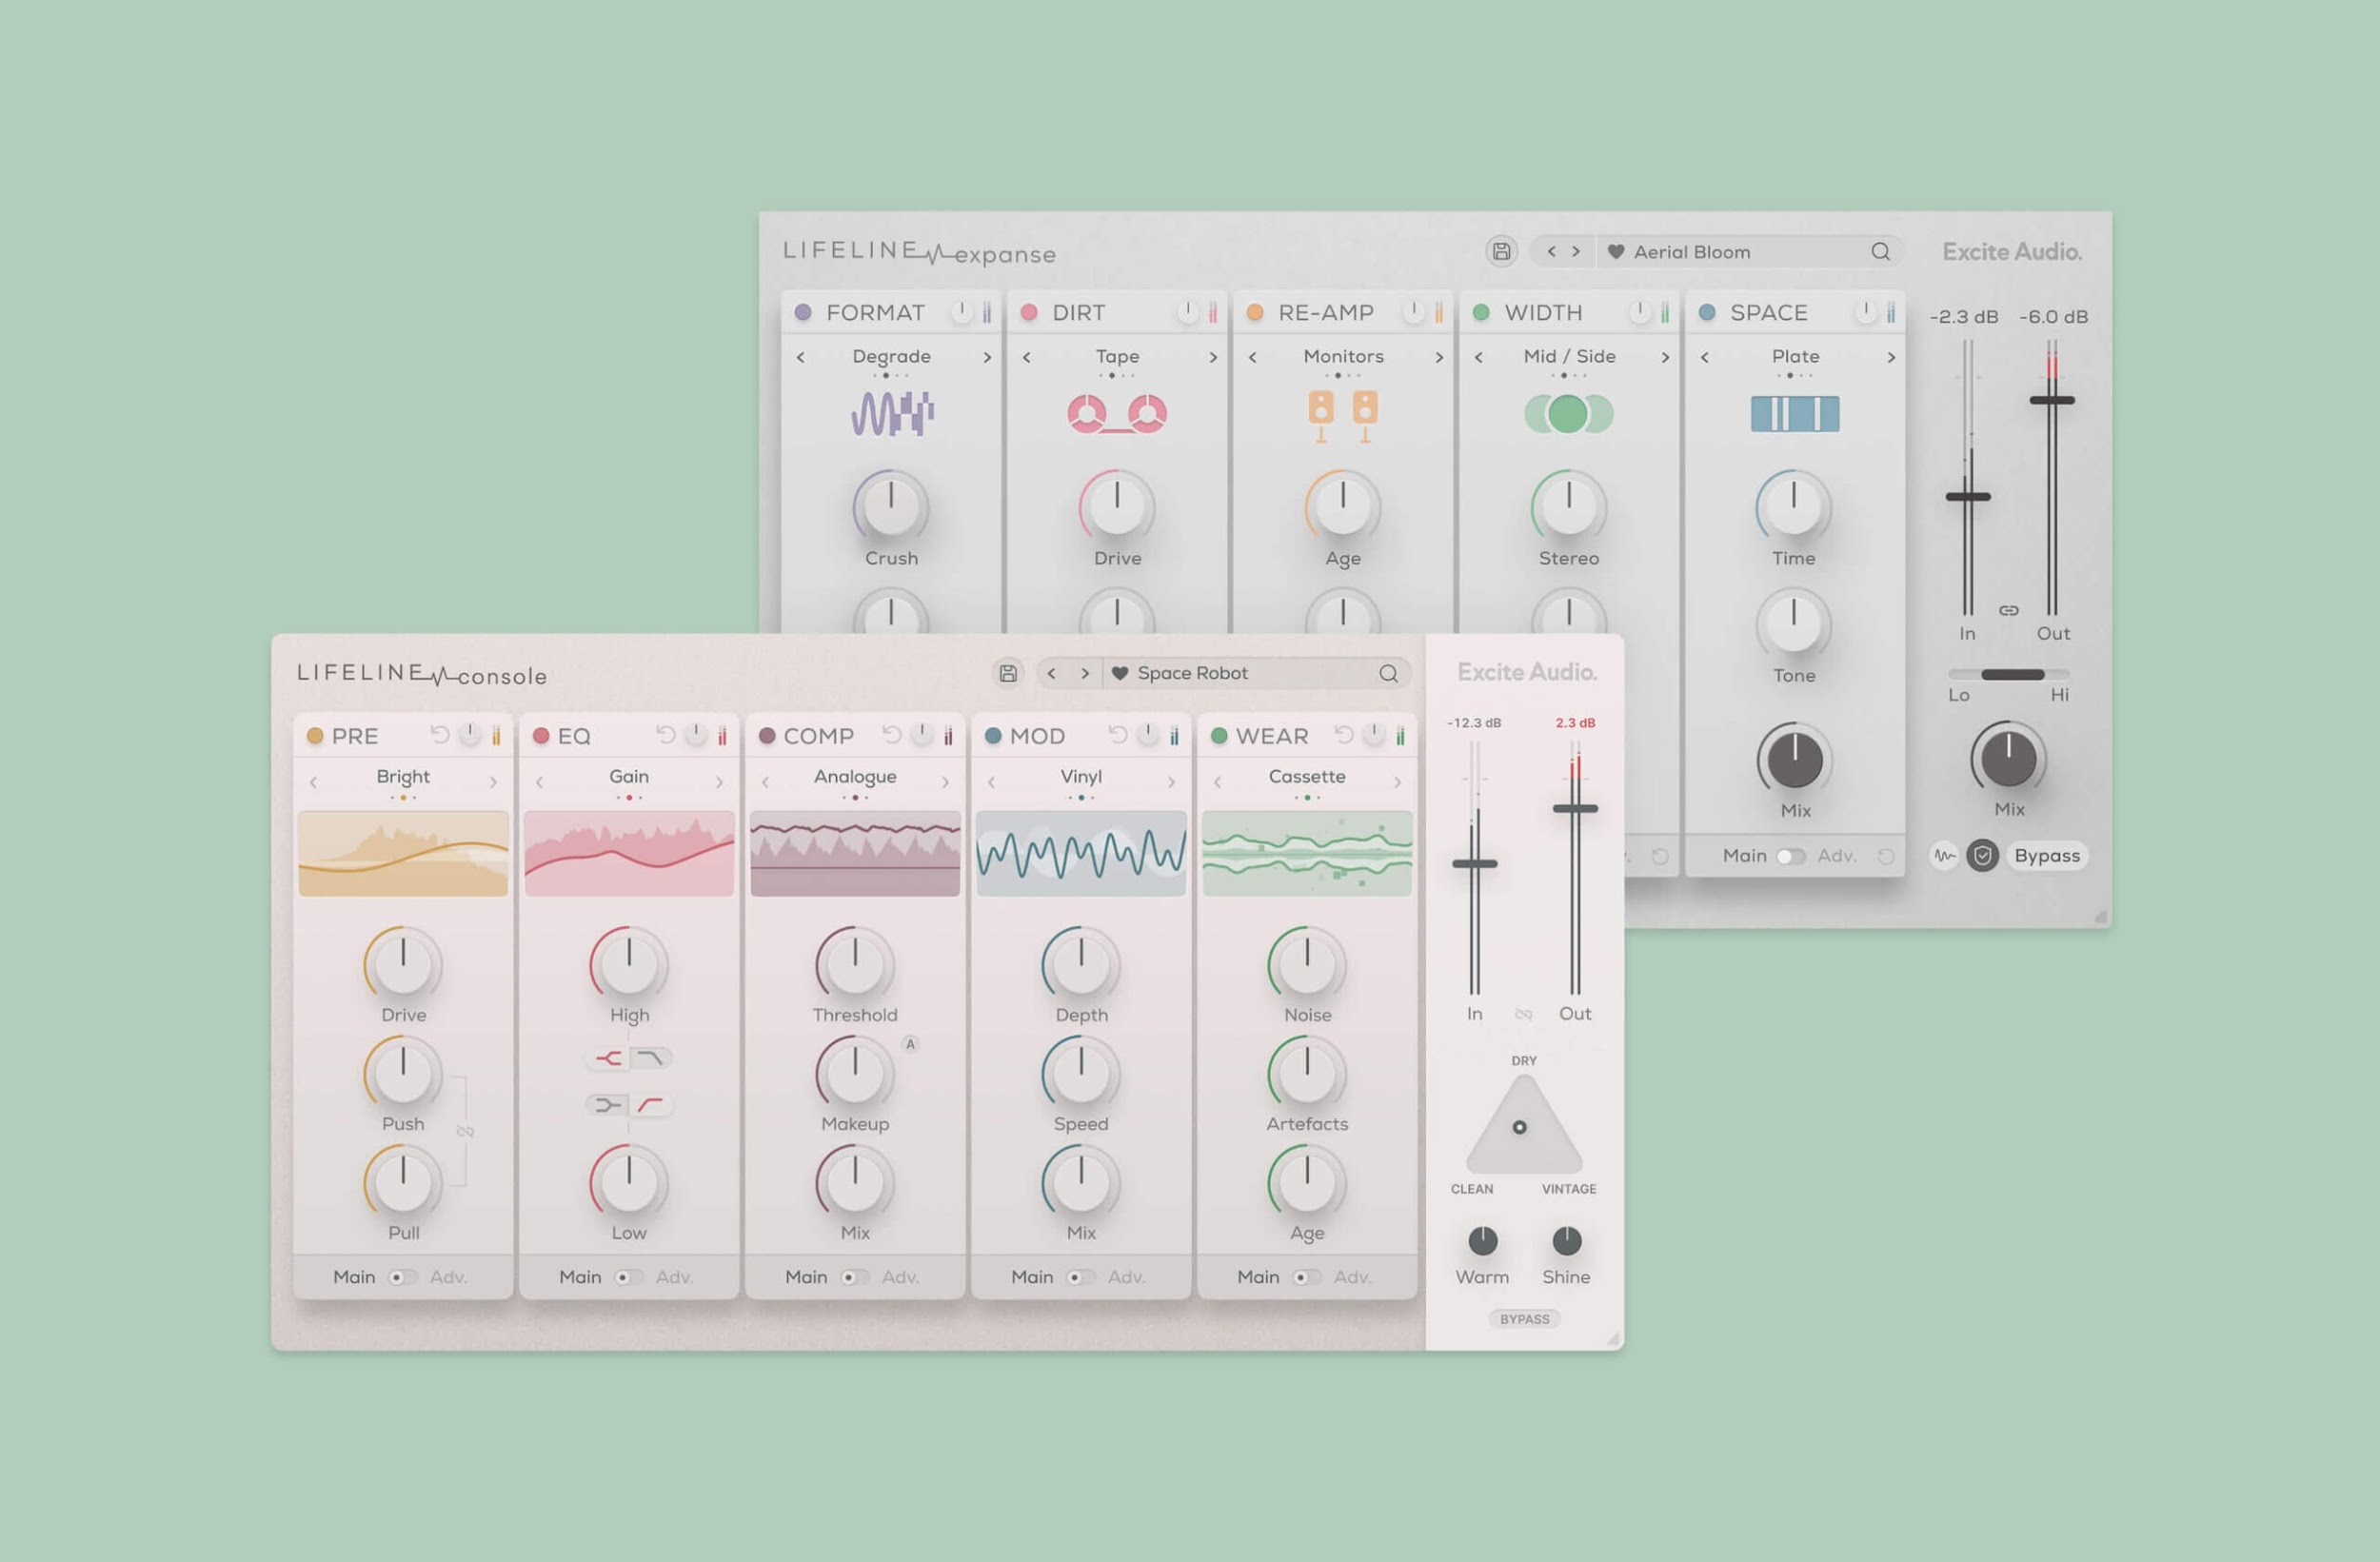Viewport: 2380px width, 1562px height.
Task: Click the Dry/Clean/Vintage triangle pad dot
Action: (x=1519, y=1127)
